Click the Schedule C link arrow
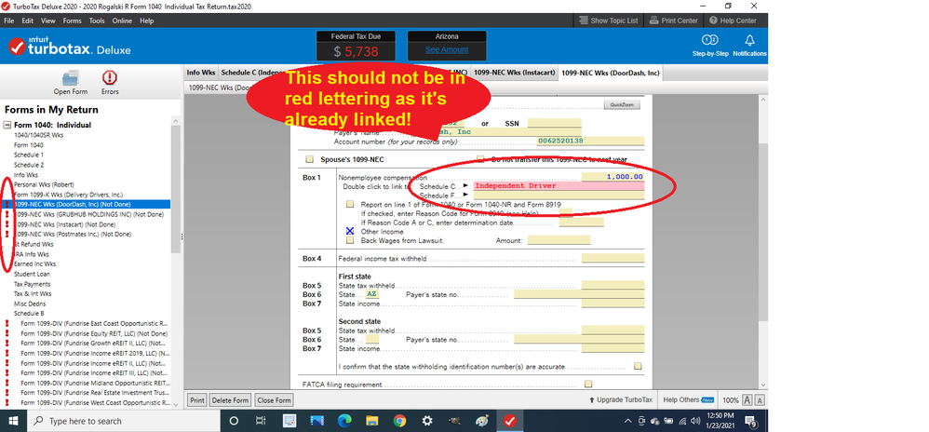The height and width of the screenshot is (432, 929). [464, 186]
